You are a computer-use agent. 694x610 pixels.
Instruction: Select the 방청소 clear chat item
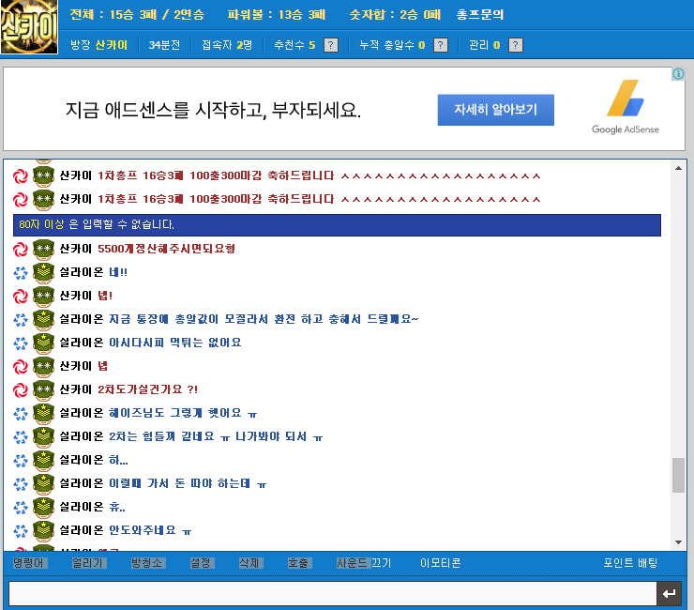pyautogui.click(x=148, y=563)
